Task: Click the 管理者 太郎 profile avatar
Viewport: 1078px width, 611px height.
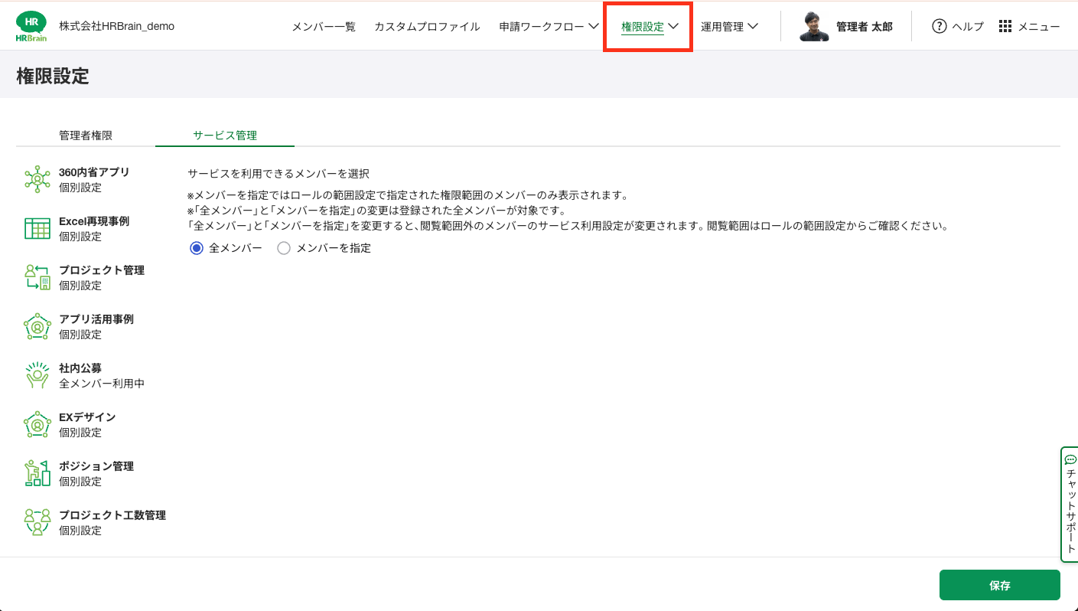Action: [814, 26]
